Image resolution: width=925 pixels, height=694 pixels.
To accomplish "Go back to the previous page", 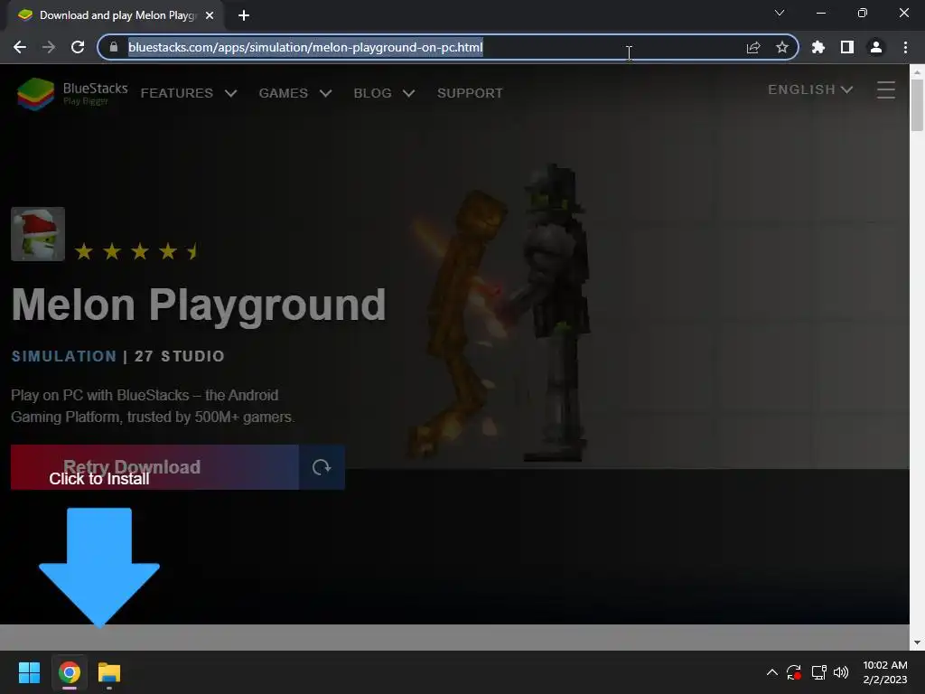I will tap(20, 47).
